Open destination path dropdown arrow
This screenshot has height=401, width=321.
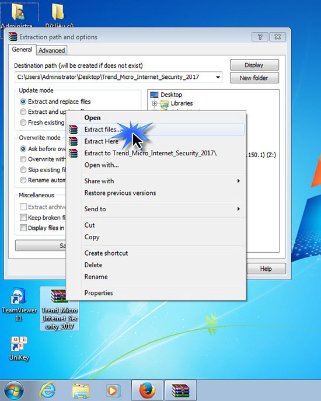(218, 77)
